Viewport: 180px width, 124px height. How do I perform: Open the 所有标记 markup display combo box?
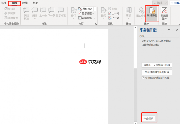(x=89, y=9)
